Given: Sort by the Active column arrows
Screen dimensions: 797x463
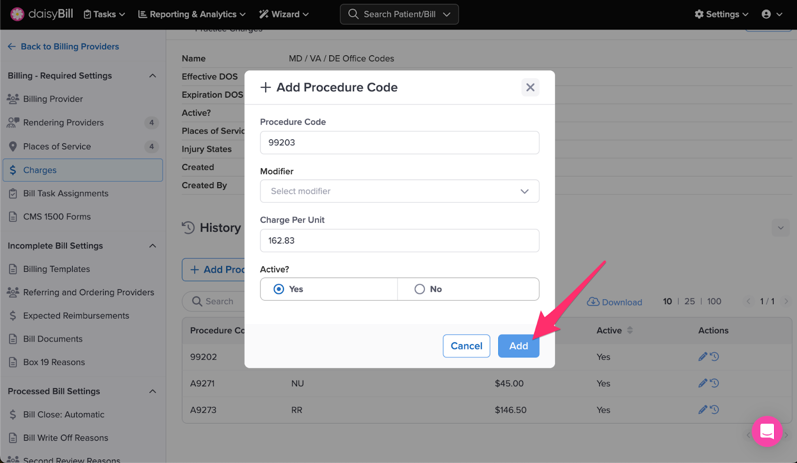Looking at the screenshot, I should (x=630, y=330).
